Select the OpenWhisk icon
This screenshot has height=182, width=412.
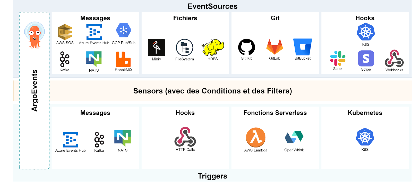click(294, 137)
